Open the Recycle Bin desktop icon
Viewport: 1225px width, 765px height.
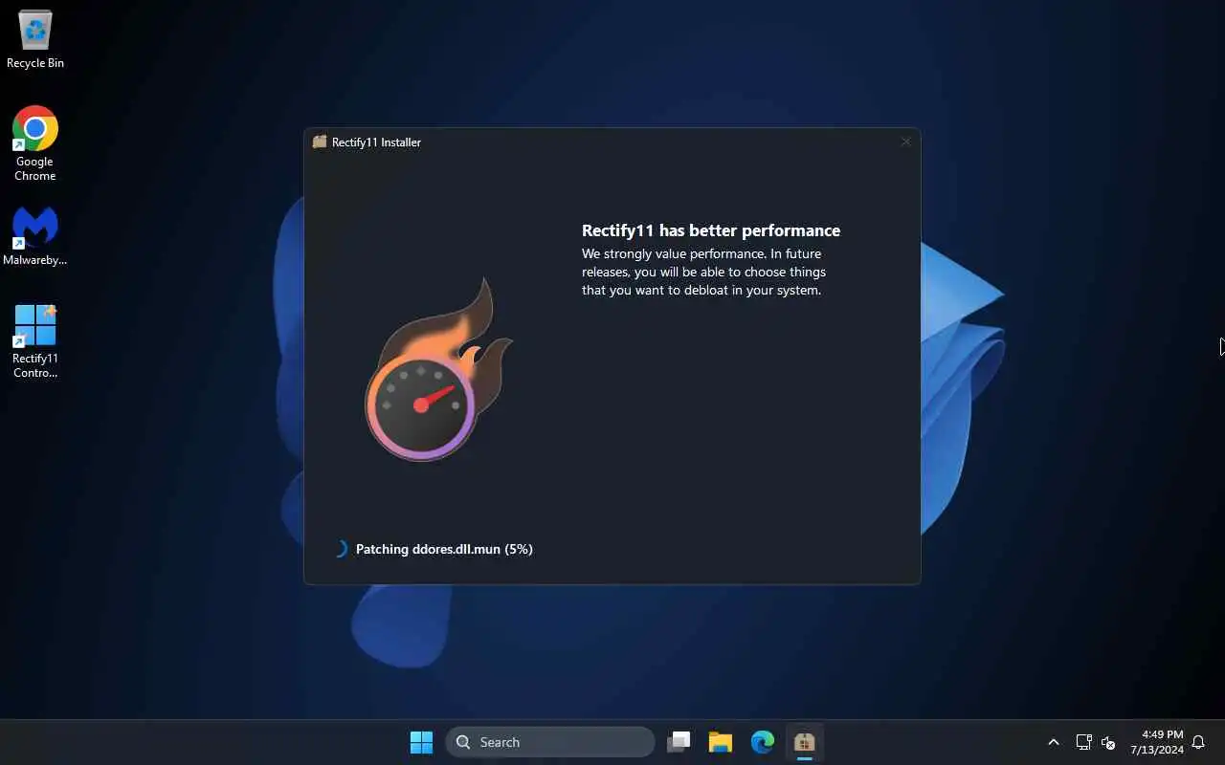tap(35, 39)
